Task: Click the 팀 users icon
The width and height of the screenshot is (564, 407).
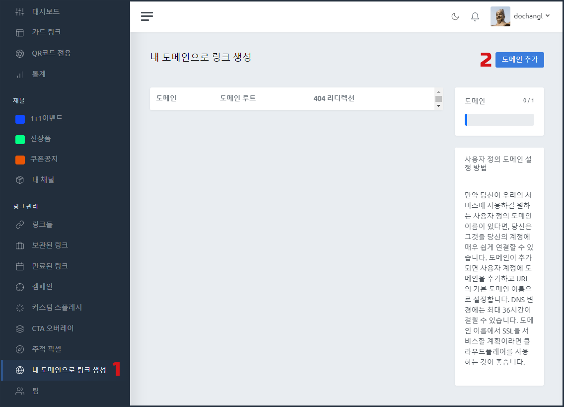Action: (x=20, y=391)
